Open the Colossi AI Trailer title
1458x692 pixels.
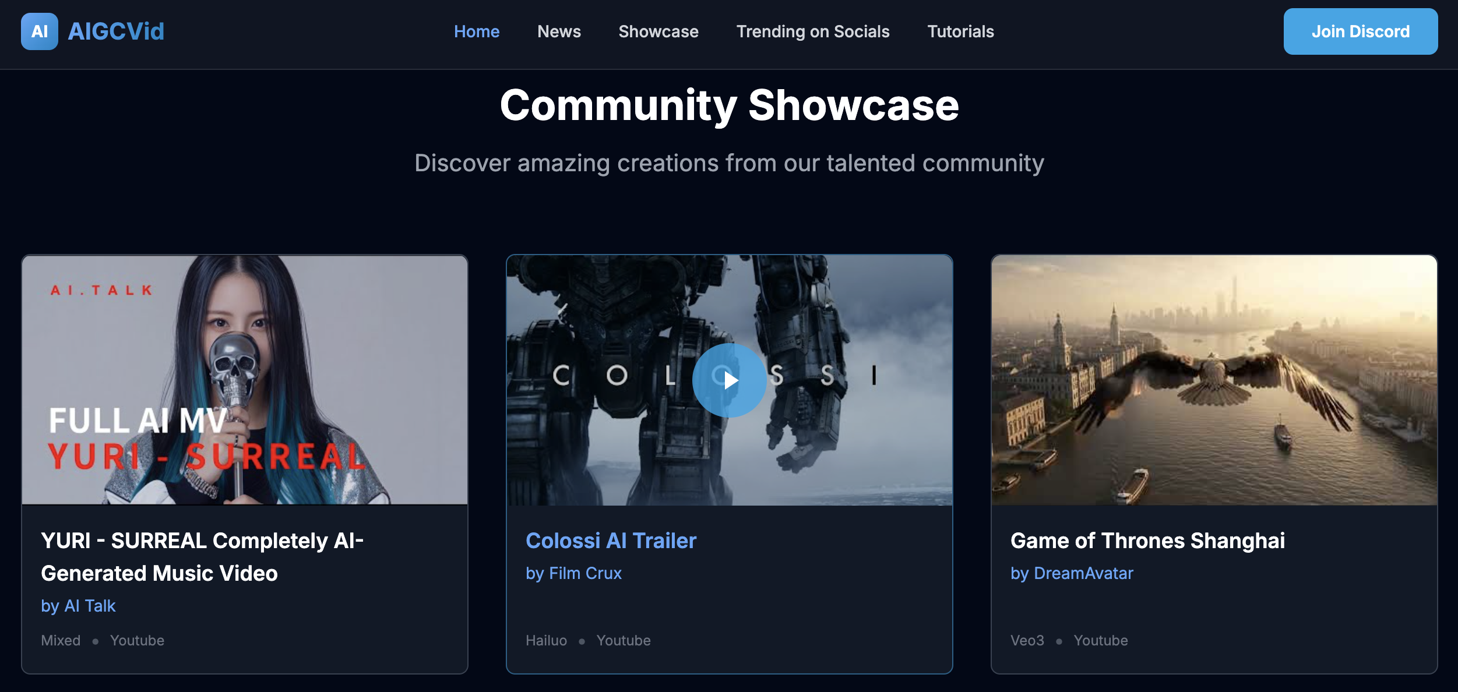point(610,541)
